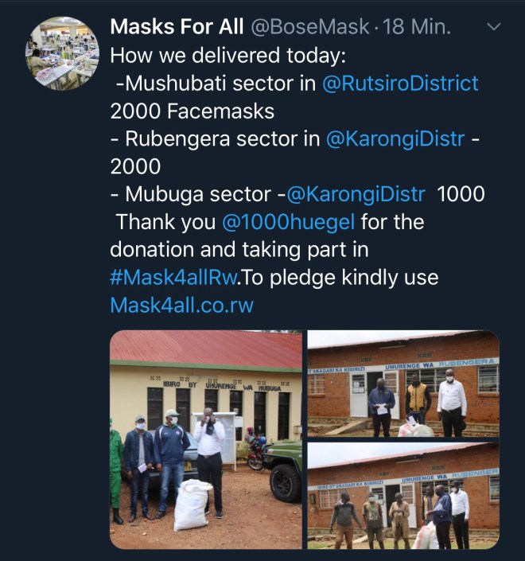The width and height of the screenshot is (525, 561).
Task: Open the bottom-right Rubengera photo
Action: click(x=403, y=496)
